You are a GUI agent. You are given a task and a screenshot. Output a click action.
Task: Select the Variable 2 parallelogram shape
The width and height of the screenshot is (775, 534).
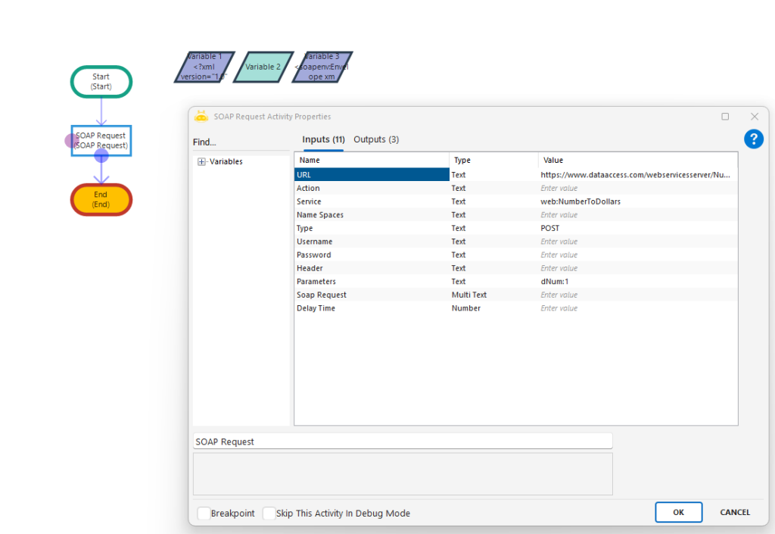point(263,67)
